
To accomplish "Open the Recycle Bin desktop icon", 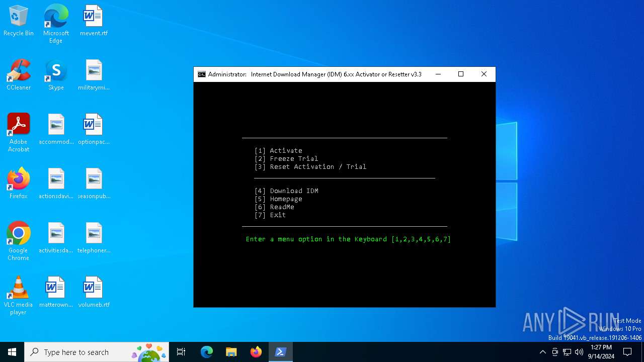I will pos(19,21).
